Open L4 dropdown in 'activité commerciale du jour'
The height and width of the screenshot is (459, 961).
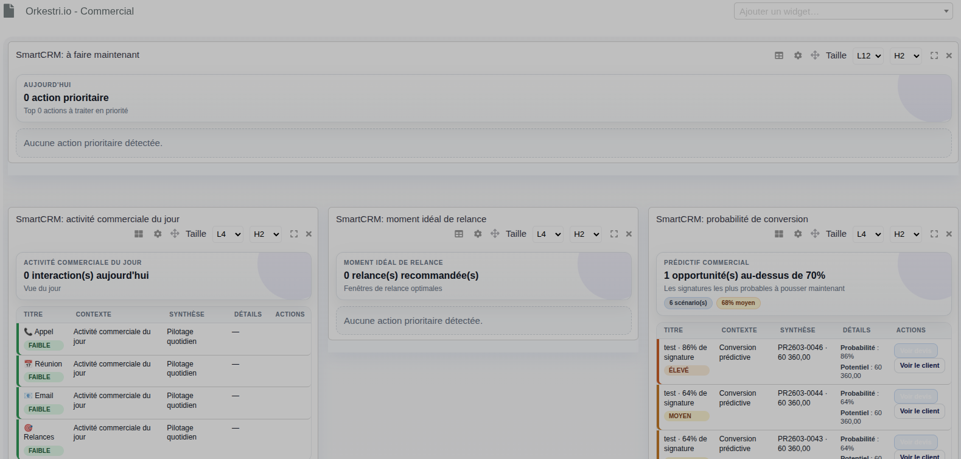pos(228,234)
